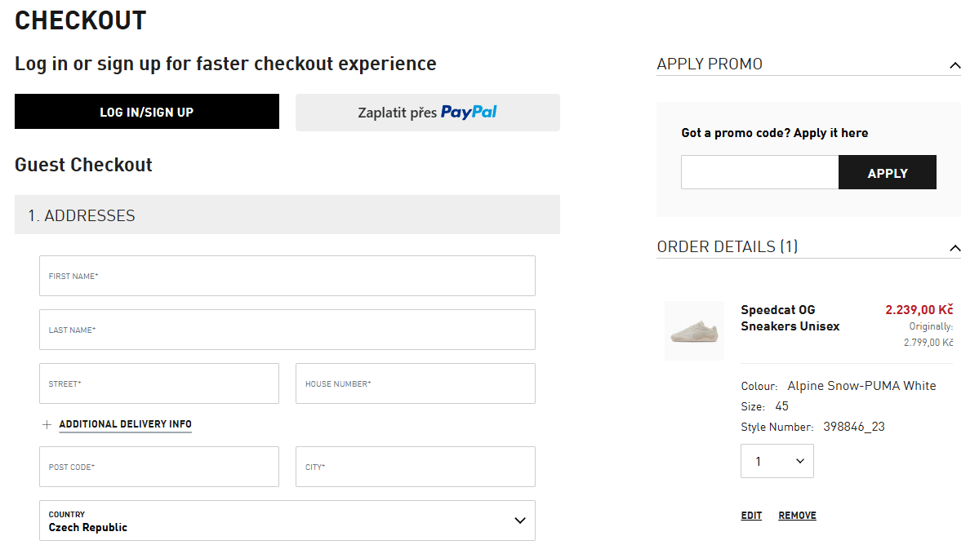Click the promo code input field
Viewport: 979px width, 545px height.
click(x=759, y=173)
